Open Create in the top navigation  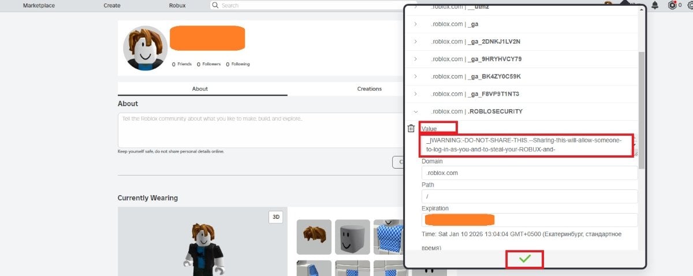pyautogui.click(x=112, y=5)
